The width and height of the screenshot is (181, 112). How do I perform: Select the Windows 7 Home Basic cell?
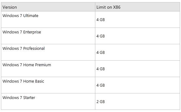[x=48, y=85]
